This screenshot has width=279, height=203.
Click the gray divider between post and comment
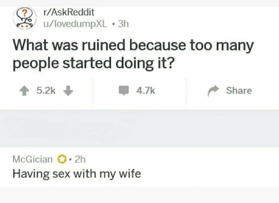(x=139, y=128)
